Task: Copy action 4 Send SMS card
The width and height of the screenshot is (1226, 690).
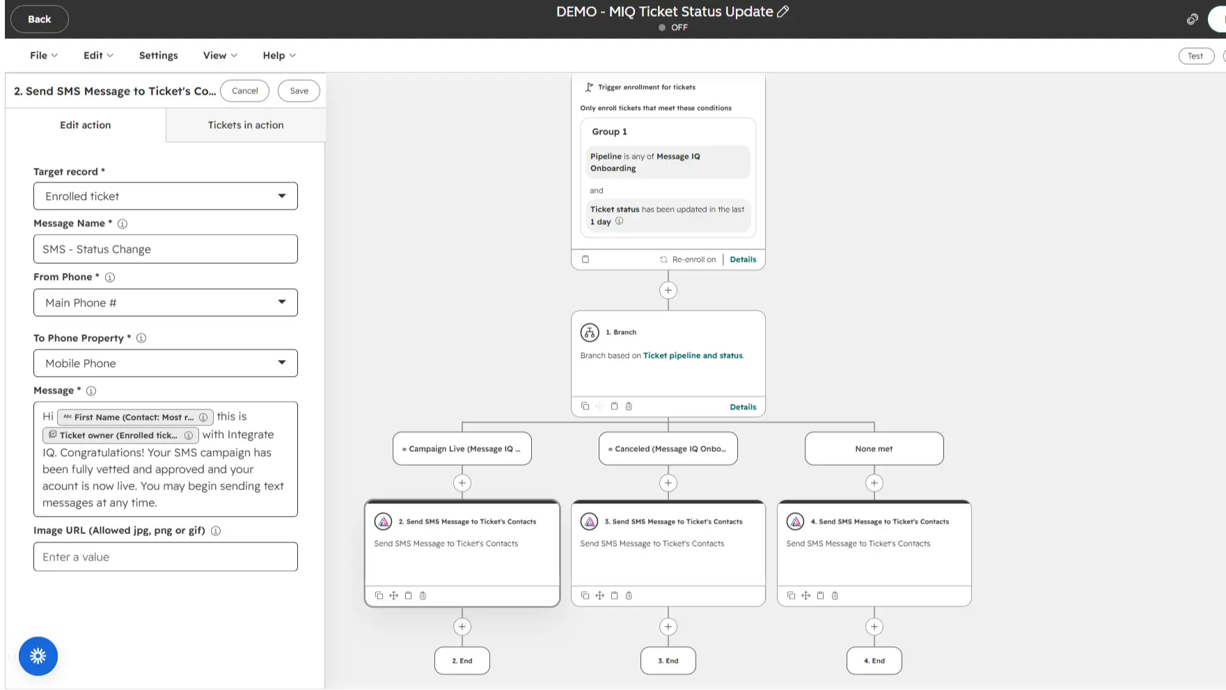Action: coord(792,596)
